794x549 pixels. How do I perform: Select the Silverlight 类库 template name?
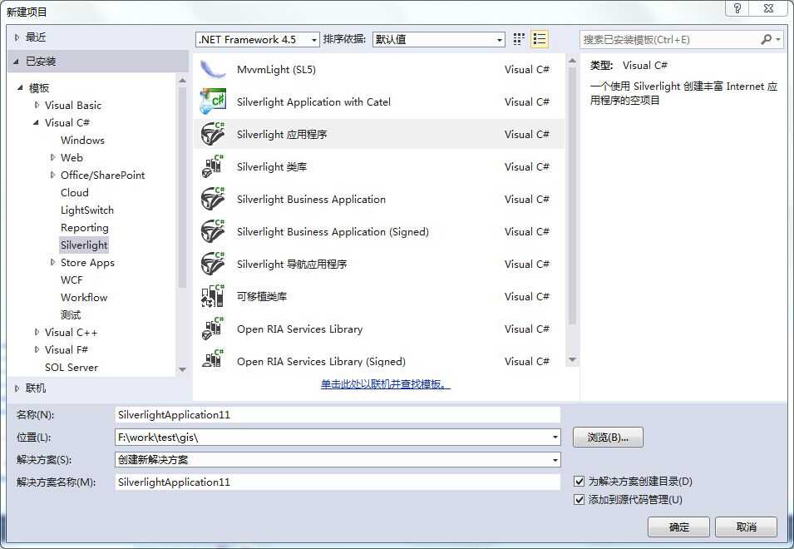click(272, 166)
